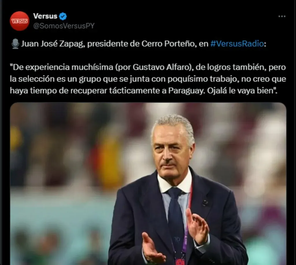Open the Versus profile avatar
This screenshot has width=296, height=265.
pos(19,21)
